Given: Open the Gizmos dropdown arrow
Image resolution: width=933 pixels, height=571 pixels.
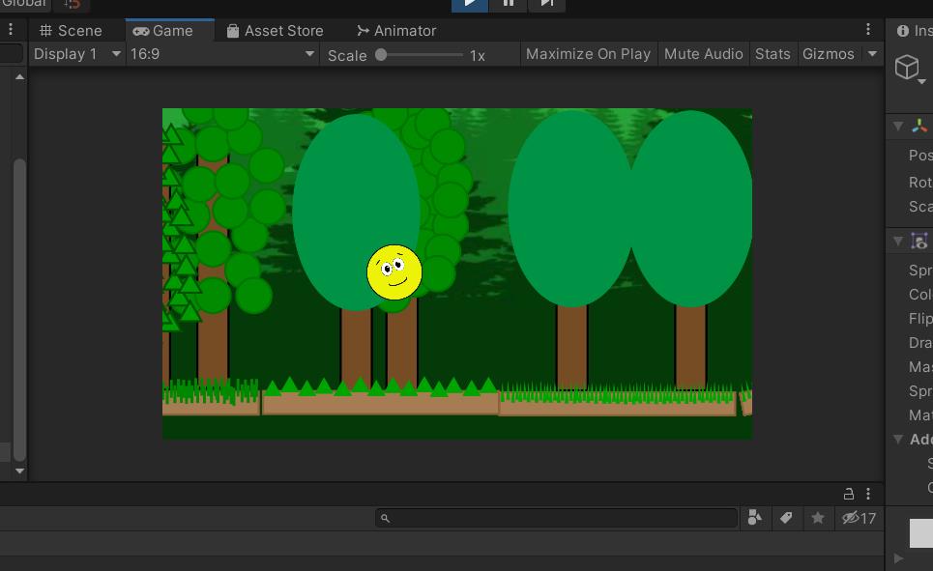Looking at the screenshot, I should [x=872, y=54].
